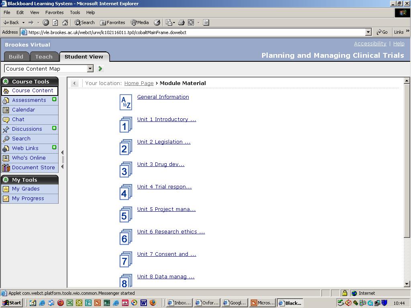Click the Who's Online person icon

[6, 158]
